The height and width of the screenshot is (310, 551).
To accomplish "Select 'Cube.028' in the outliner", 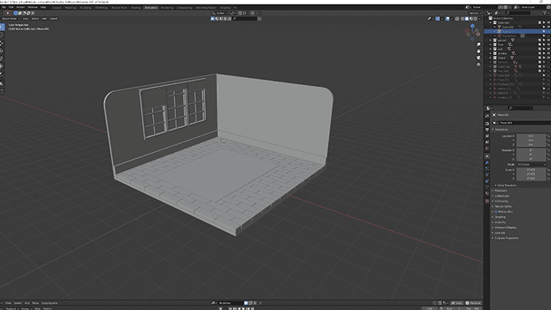I will [x=504, y=75].
